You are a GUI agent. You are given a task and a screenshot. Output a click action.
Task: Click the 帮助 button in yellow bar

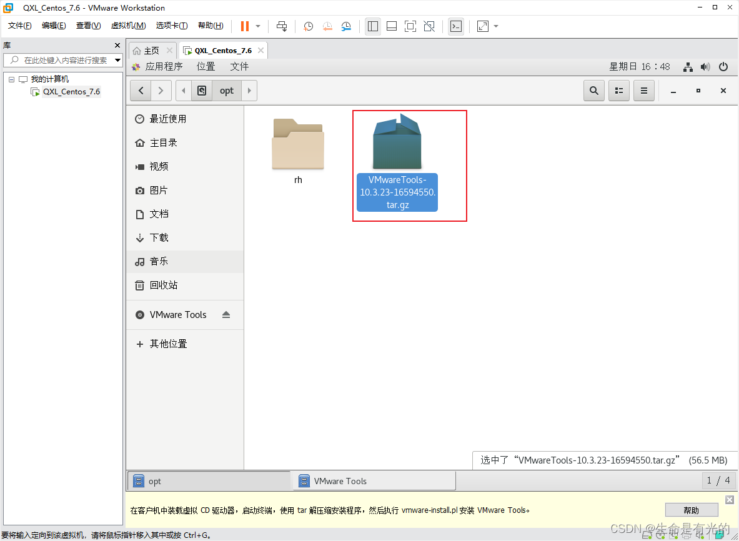pyautogui.click(x=692, y=510)
